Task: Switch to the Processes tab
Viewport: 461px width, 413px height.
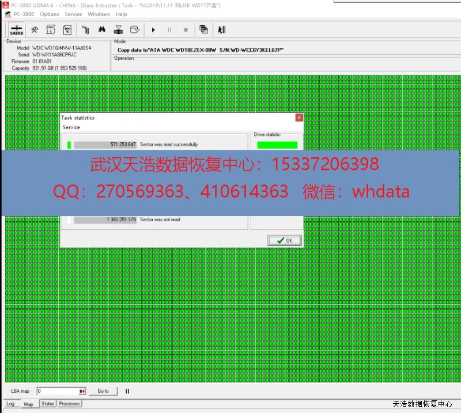Action: pyautogui.click(x=70, y=404)
